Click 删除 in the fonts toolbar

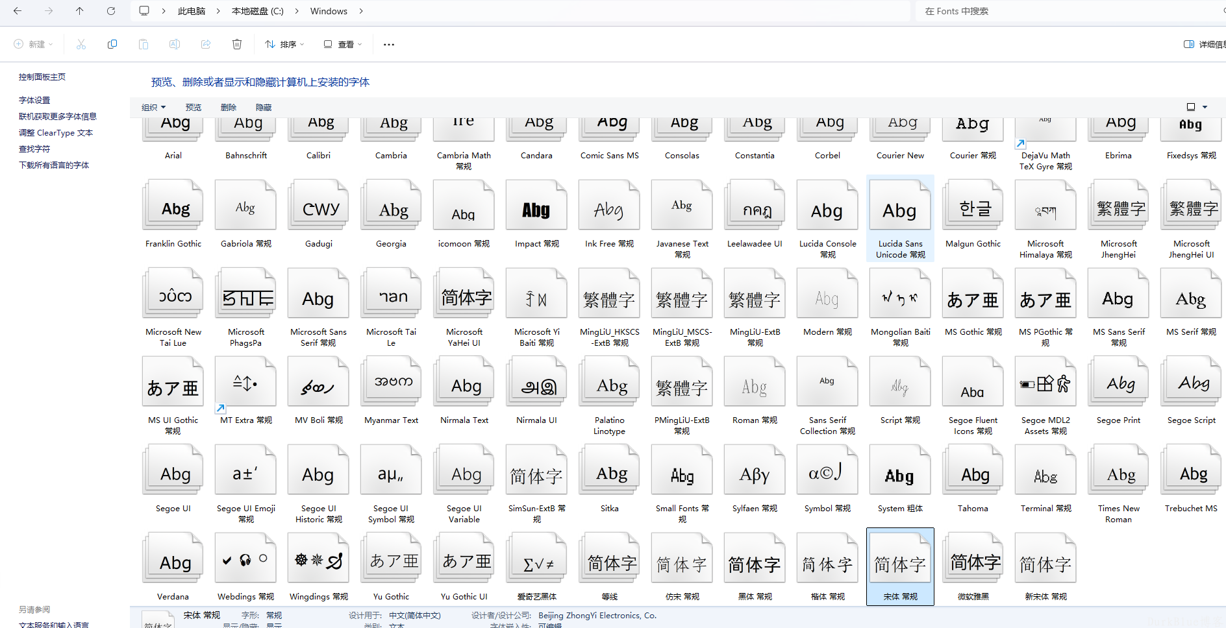point(229,108)
